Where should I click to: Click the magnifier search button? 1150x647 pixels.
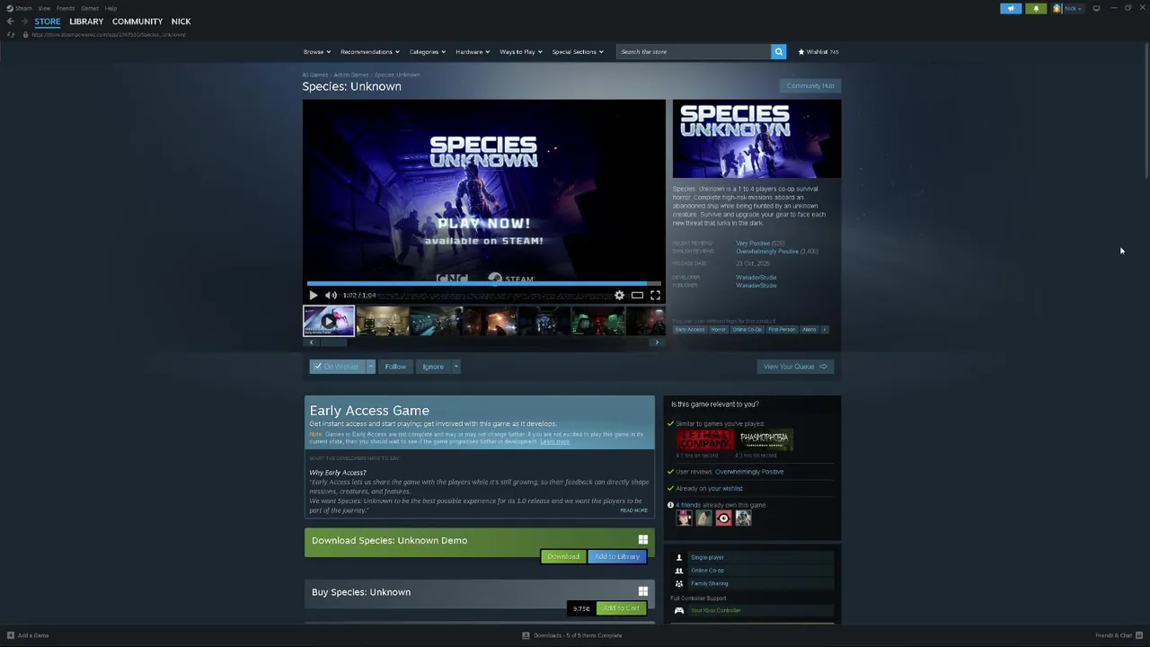point(779,52)
